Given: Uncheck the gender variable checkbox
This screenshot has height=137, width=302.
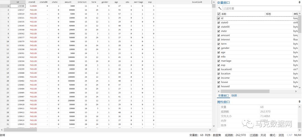Looking at the screenshot, I should coord(219,48).
